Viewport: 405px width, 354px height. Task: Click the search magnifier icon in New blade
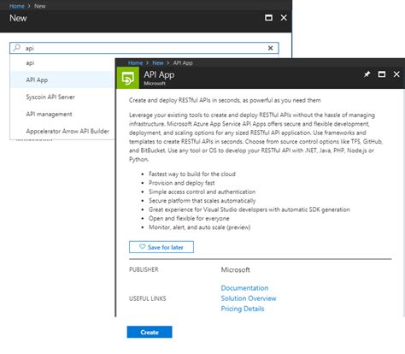click(x=17, y=47)
